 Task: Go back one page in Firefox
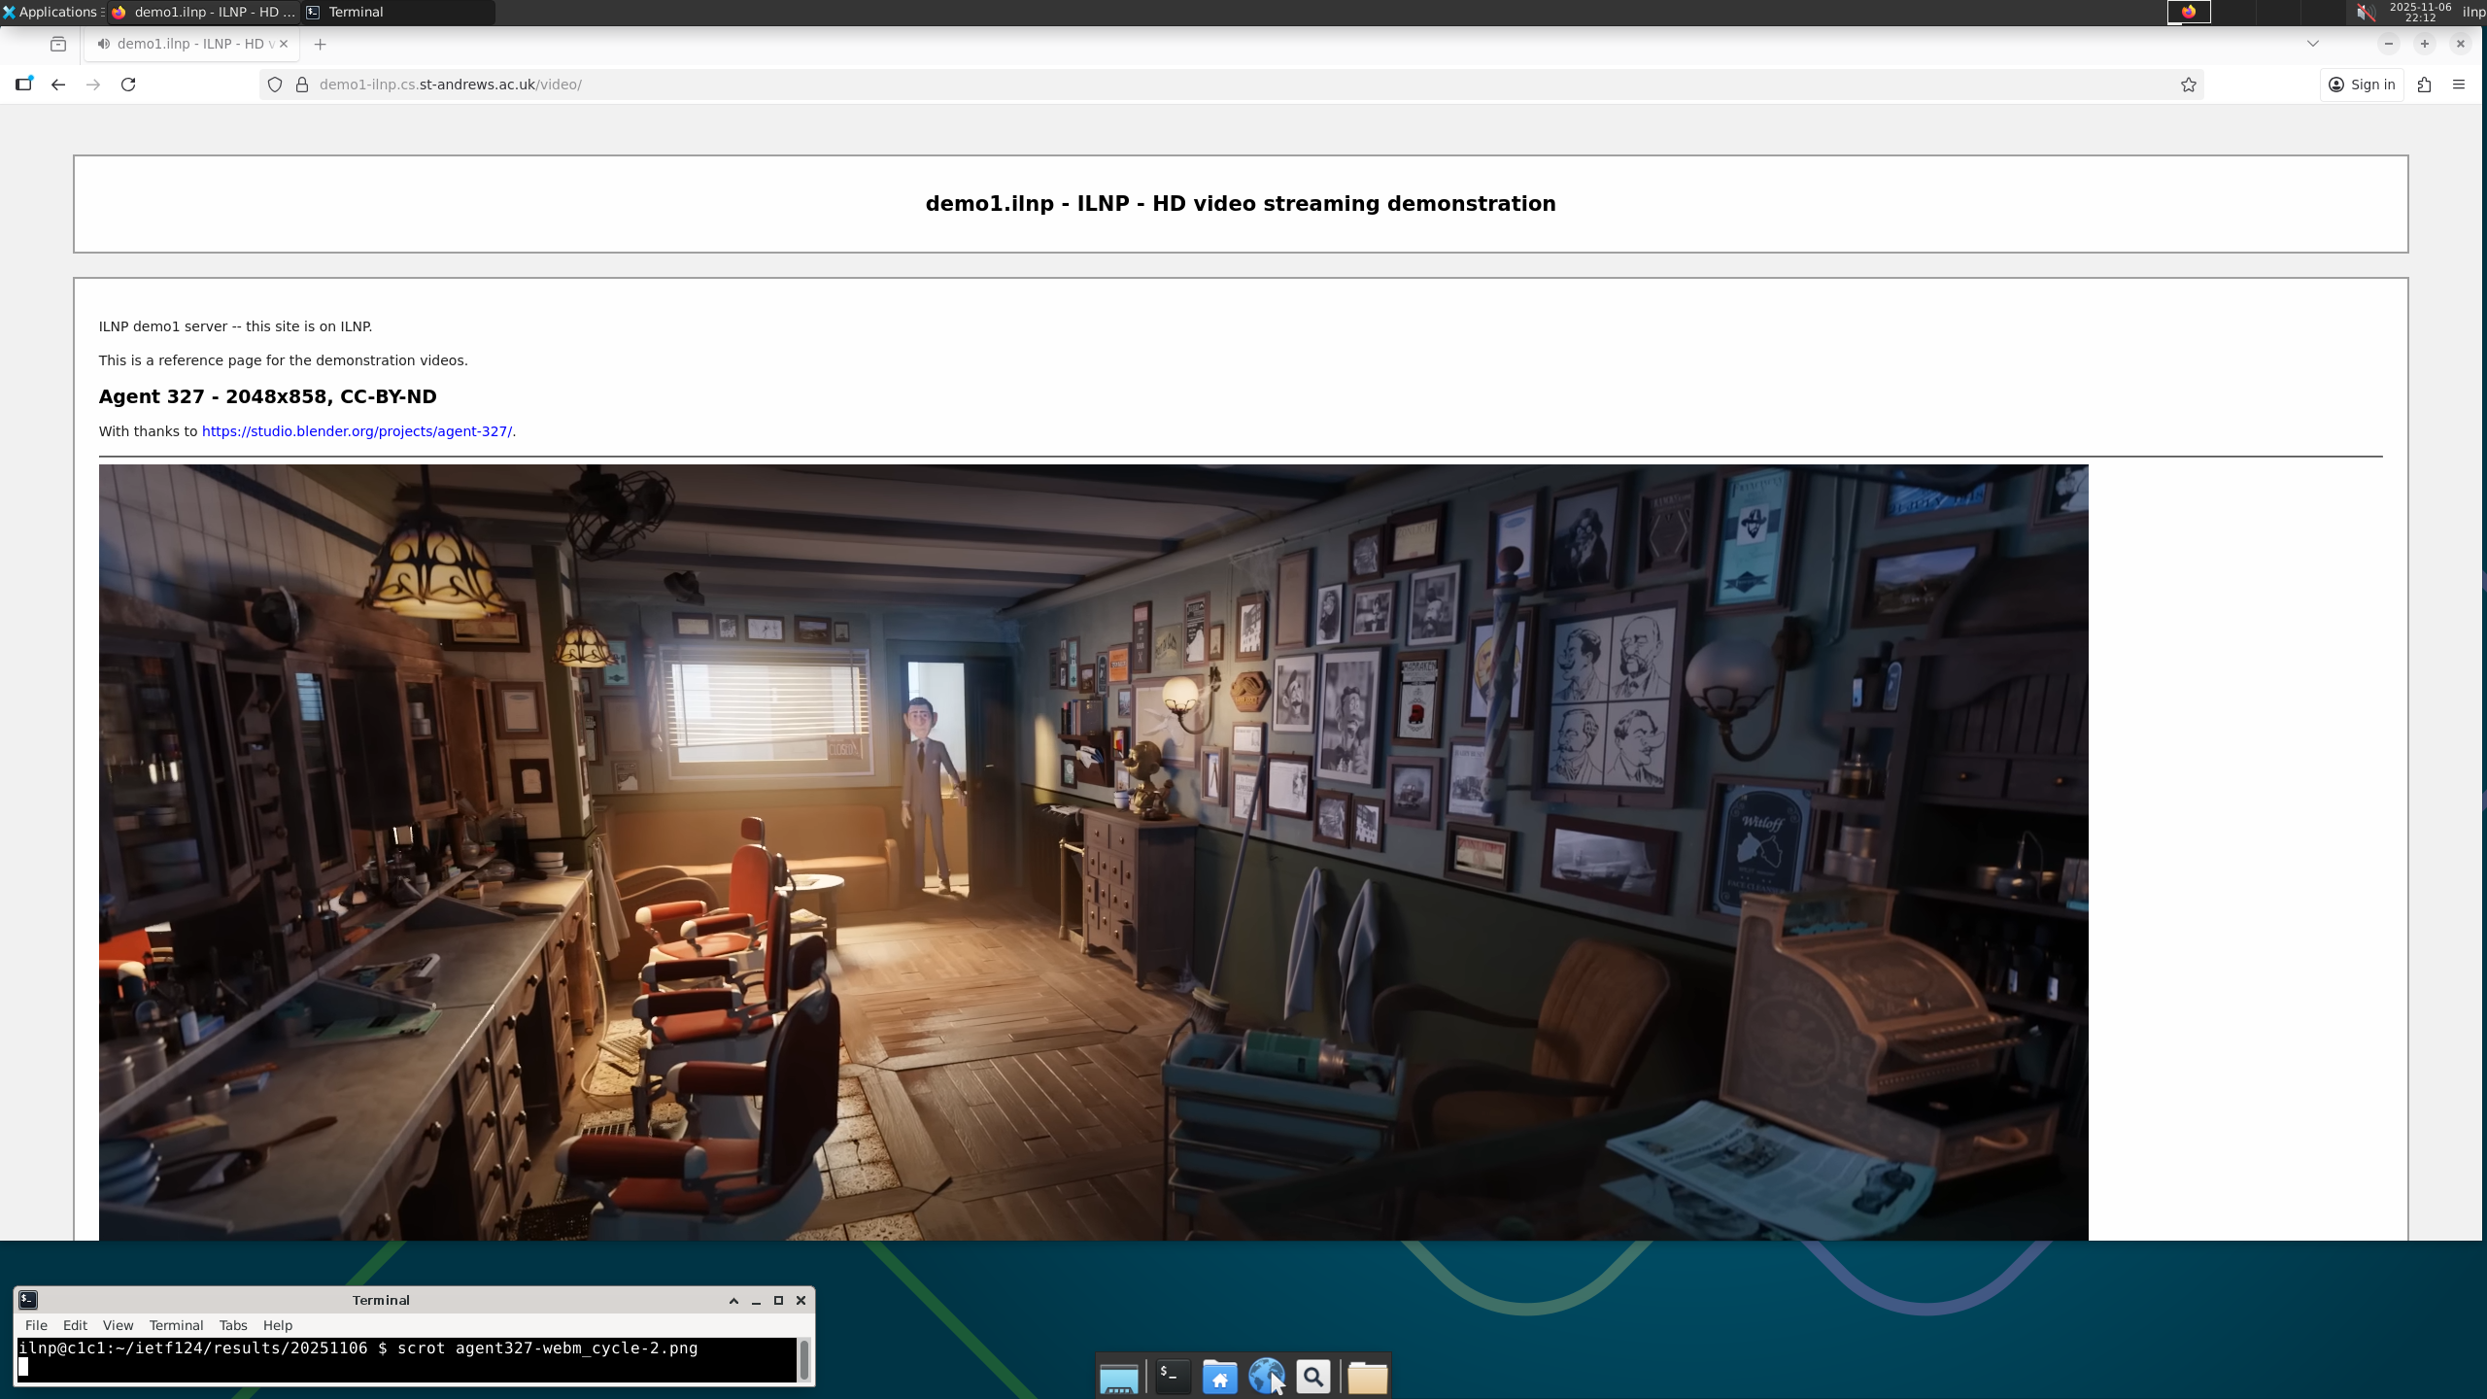[58, 85]
